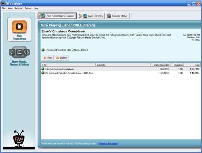This screenshot has height=153, width=202.
Task: Sort list by Title column header
Action: pos(68,65)
